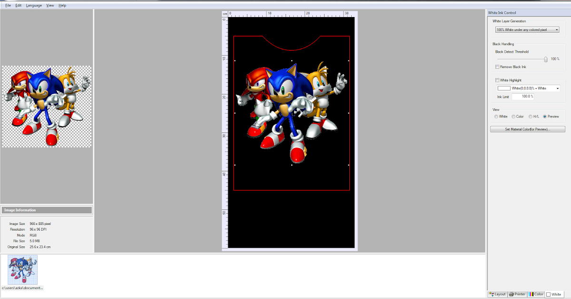Switch to the Printer tab
The image size is (571, 299).
click(x=517, y=294)
